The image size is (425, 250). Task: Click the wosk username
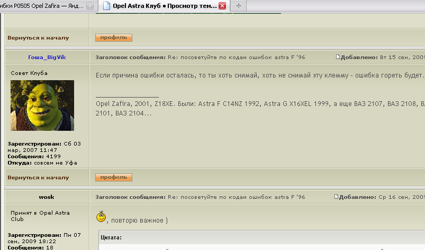click(47, 197)
